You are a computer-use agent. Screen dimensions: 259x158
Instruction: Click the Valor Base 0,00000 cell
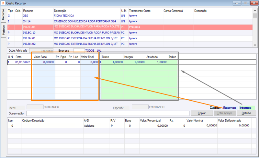[44, 62]
